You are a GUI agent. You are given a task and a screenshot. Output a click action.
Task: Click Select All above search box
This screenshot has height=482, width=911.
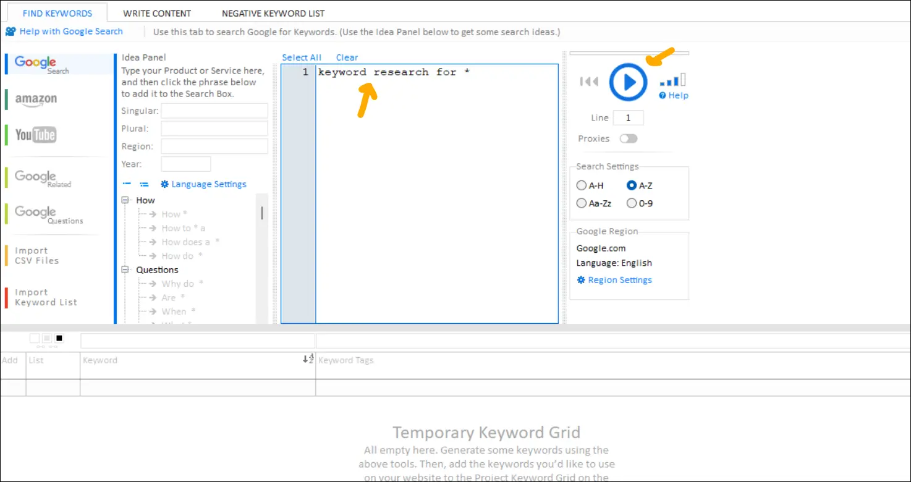(x=302, y=57)
